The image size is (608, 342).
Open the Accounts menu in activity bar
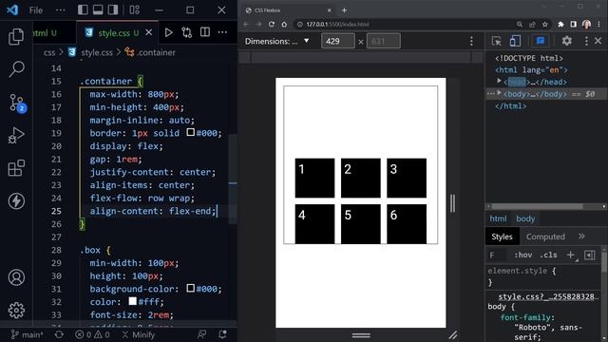[16, 277]
